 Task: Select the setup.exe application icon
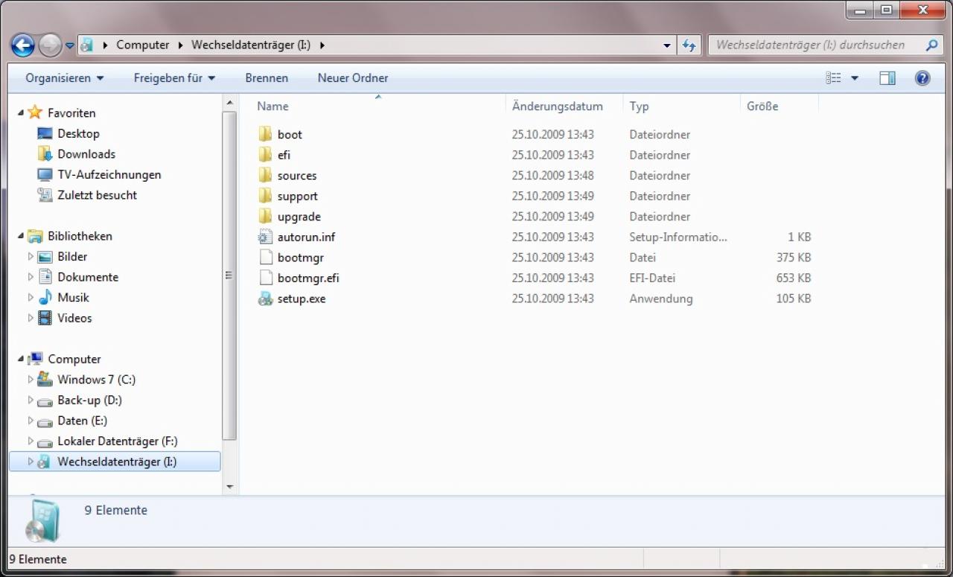[x=265, y=299]
